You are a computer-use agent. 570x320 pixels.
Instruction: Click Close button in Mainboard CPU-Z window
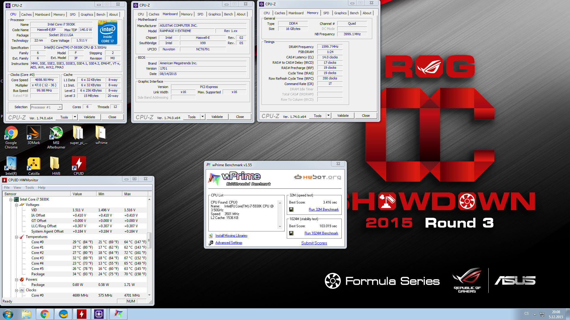(x=240, y=117)
